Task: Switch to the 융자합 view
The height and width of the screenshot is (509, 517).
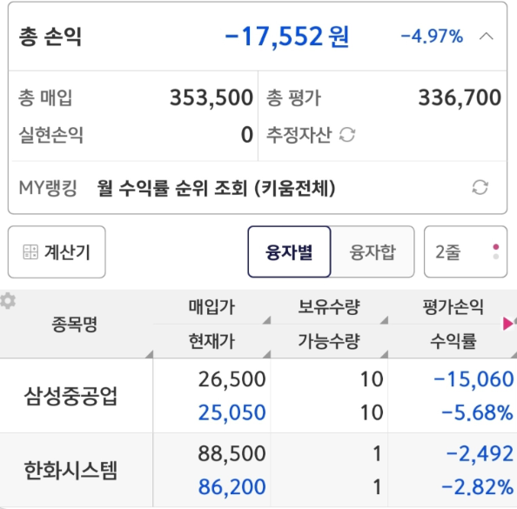Action: [x=373, y=251]
